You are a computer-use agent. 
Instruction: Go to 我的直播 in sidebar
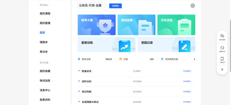click(45, 23)
